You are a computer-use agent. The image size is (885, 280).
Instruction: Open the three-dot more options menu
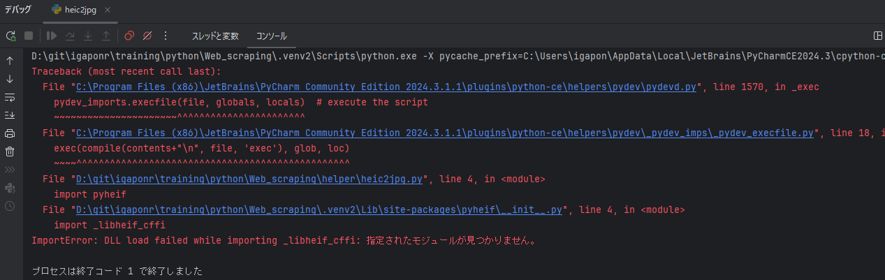(166, 36)
